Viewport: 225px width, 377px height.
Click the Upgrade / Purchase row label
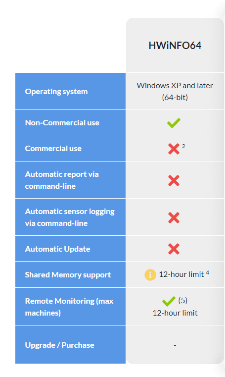pyautogui.click(x=59, y=345)
